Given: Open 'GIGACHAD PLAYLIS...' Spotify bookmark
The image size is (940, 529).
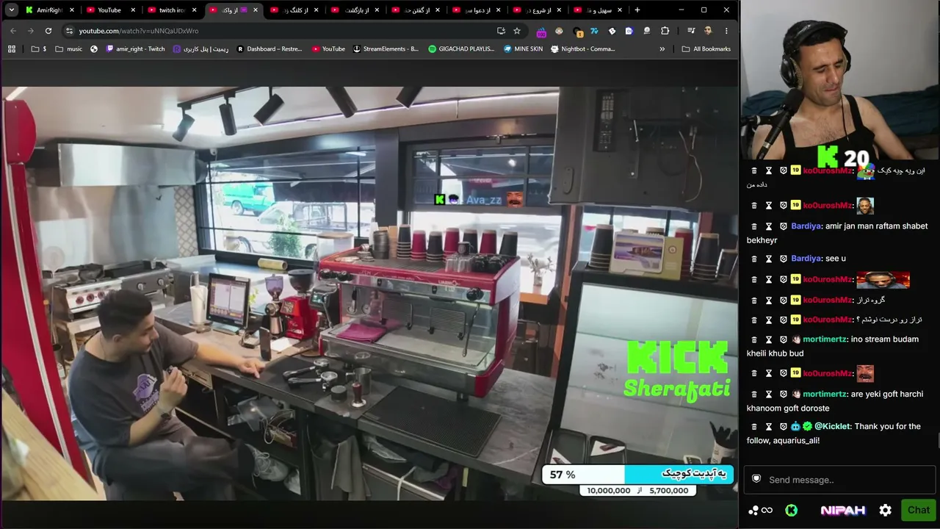Looking at the screenshot, I should tap(461, 49).
